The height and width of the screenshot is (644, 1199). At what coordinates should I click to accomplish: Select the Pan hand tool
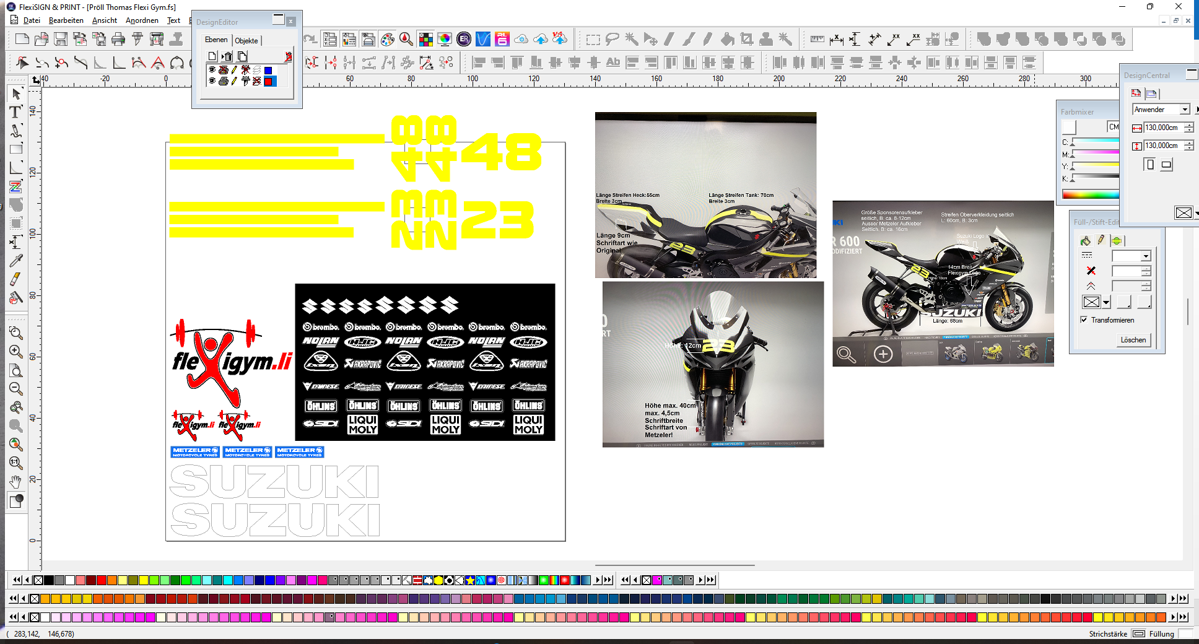[16, 482]
